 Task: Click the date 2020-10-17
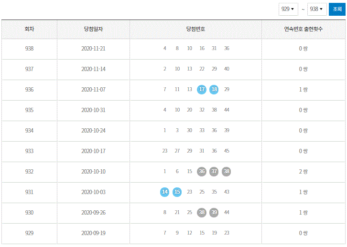(x=93, y=151)
